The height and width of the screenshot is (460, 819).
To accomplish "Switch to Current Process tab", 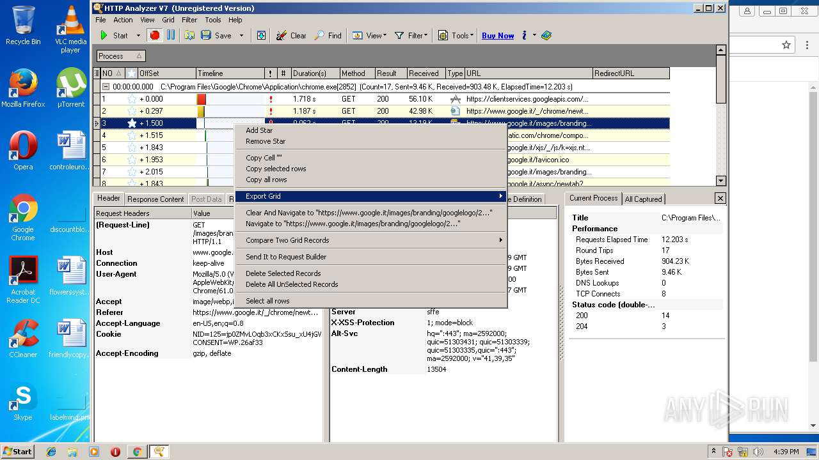I will click(x=593, y=199).
